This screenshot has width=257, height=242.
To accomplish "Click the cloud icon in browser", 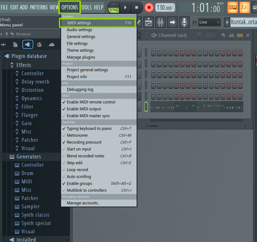I will click(x=51, y=44).
